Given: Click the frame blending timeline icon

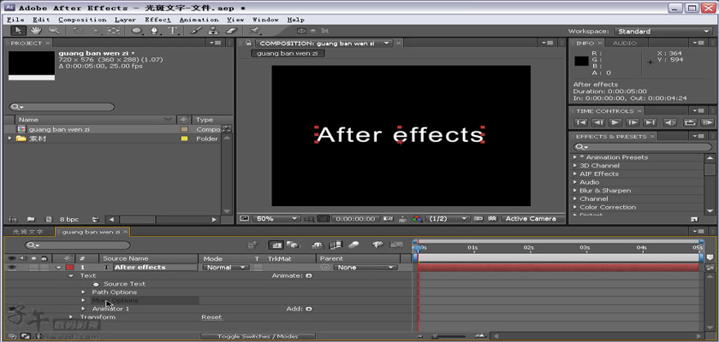Looking at the screenshot, I should coord(337,245).
